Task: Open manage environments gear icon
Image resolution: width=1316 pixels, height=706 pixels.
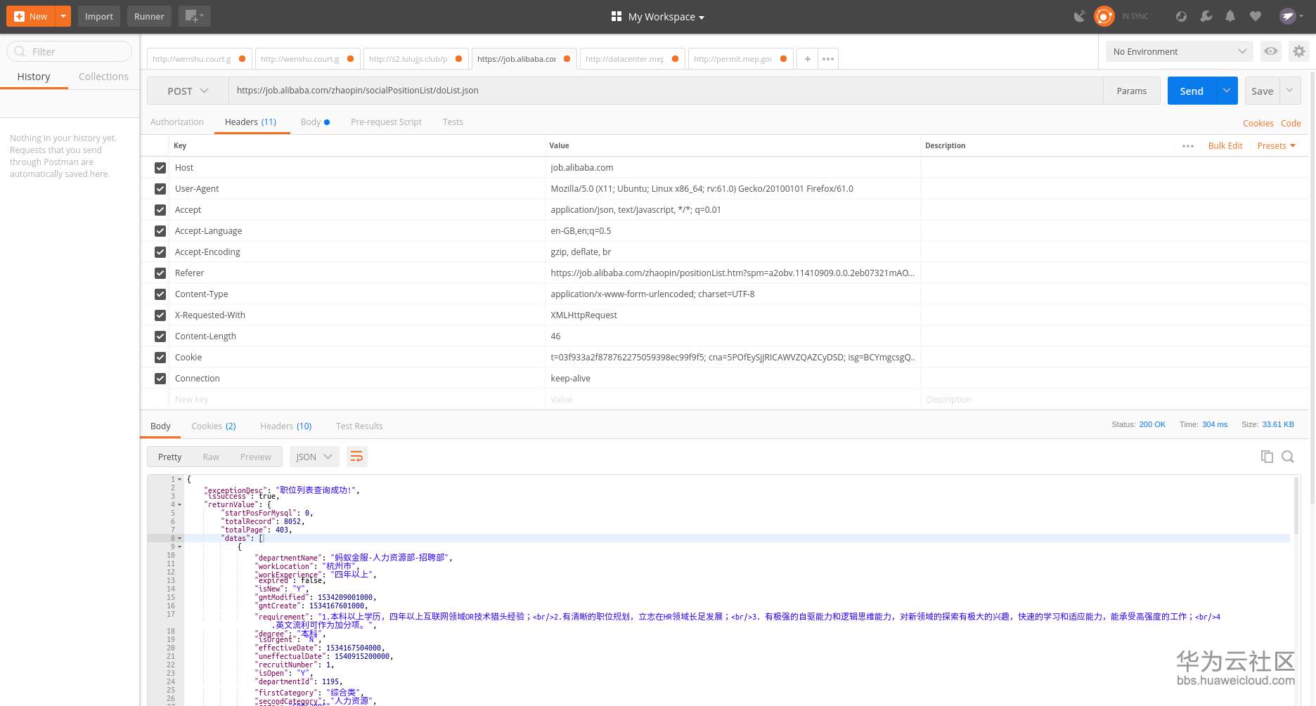Action: [x=1298, y=51]
